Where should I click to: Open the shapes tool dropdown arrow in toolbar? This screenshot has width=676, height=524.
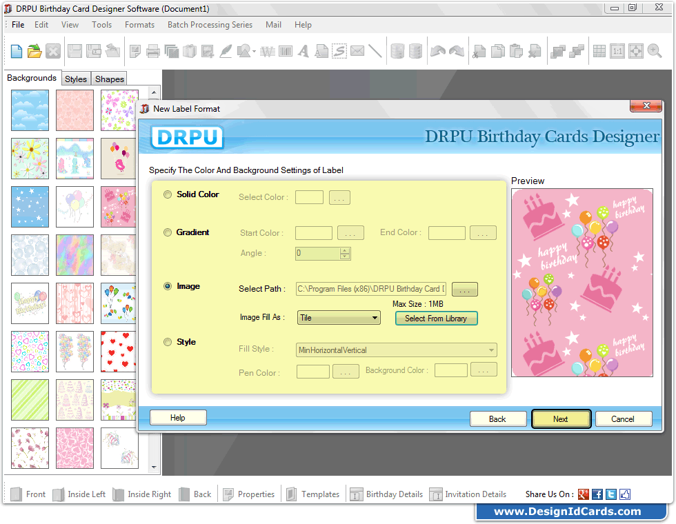point(255,52)
